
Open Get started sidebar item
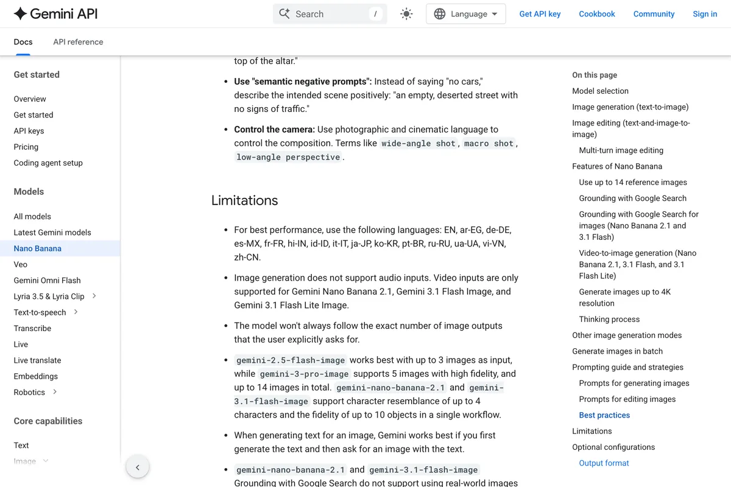point(34,114)
